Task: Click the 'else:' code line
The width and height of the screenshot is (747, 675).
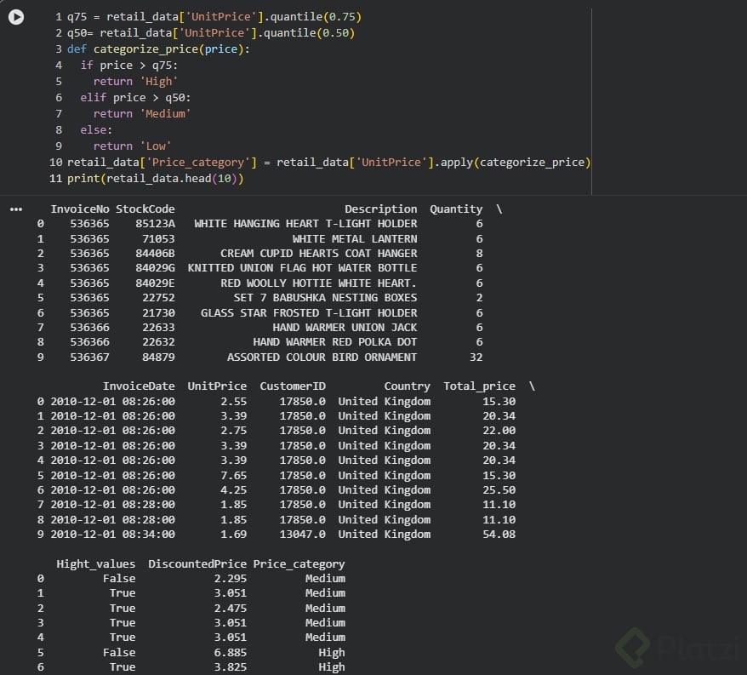Action: (x=96, y=130)
